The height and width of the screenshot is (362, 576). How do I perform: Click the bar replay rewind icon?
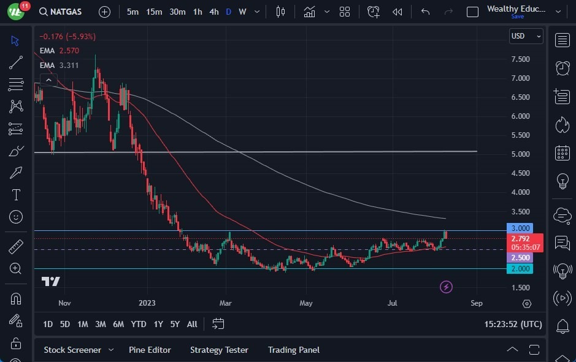click(x=397, y=12)
